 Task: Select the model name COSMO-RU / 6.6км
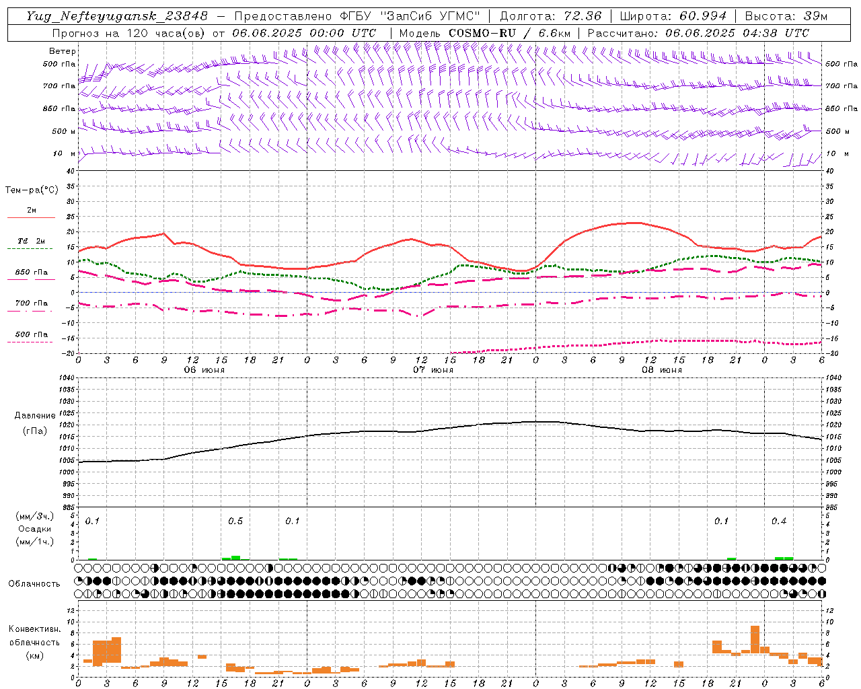tap(510, 33)
